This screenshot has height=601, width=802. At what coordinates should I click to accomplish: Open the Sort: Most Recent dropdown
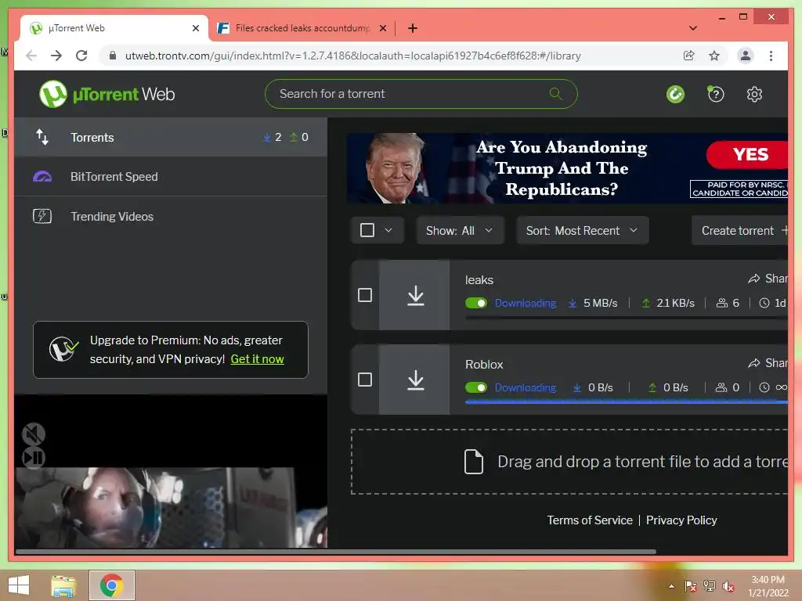[x=583, y=231]
